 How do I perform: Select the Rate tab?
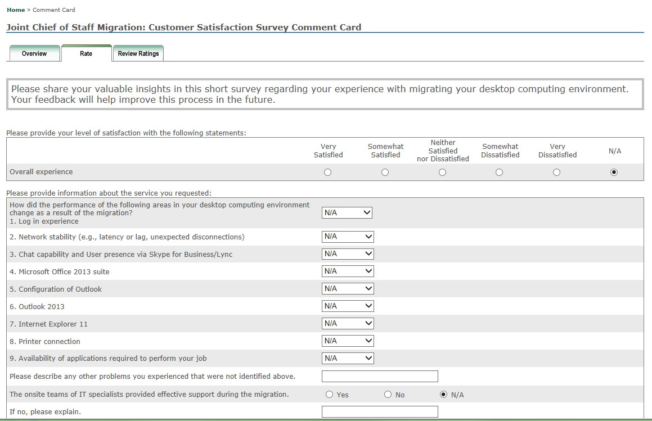click(x=86, y=53)
